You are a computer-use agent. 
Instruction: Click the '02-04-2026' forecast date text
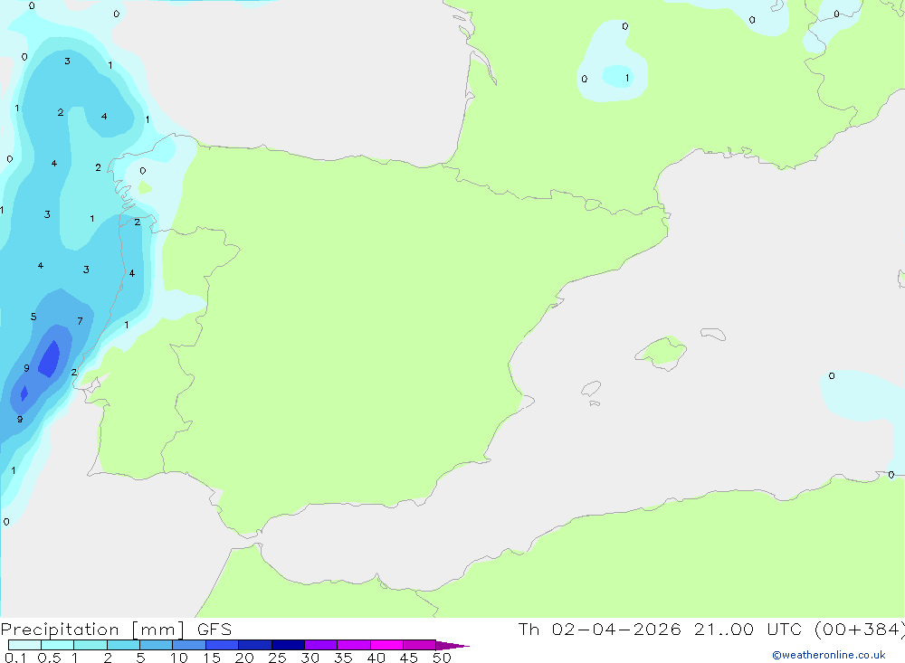615,629
